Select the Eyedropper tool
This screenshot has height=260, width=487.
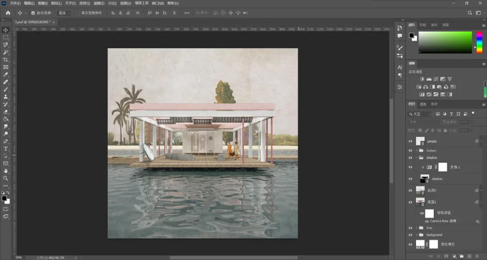(5, 74)
